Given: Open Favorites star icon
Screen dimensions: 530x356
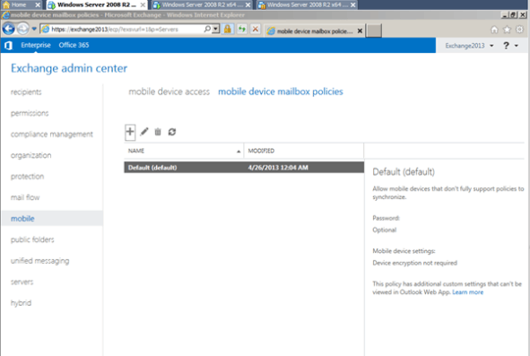Looking at the screenshot, I should (507, 30).
